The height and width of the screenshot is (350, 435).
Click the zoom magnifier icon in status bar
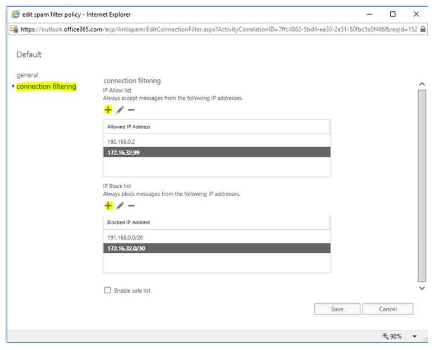(x=386, y=336)
